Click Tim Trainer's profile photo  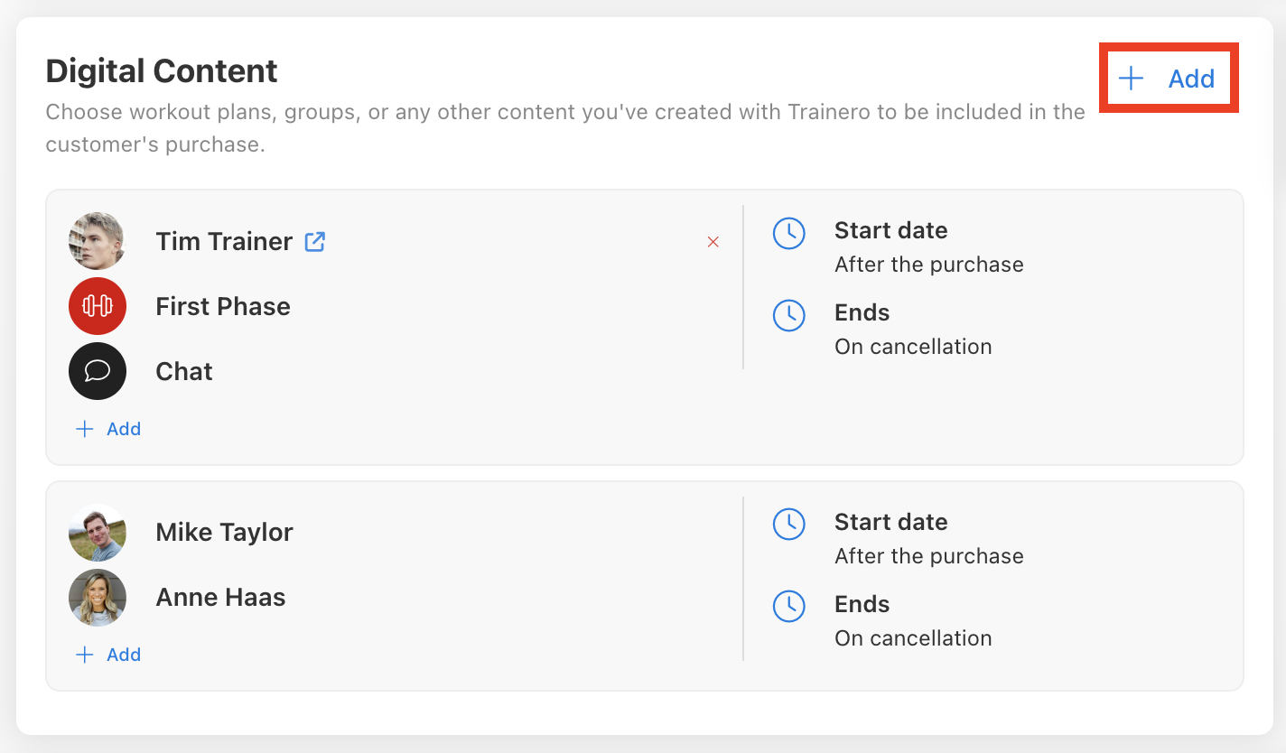click(x=97, y=241)
